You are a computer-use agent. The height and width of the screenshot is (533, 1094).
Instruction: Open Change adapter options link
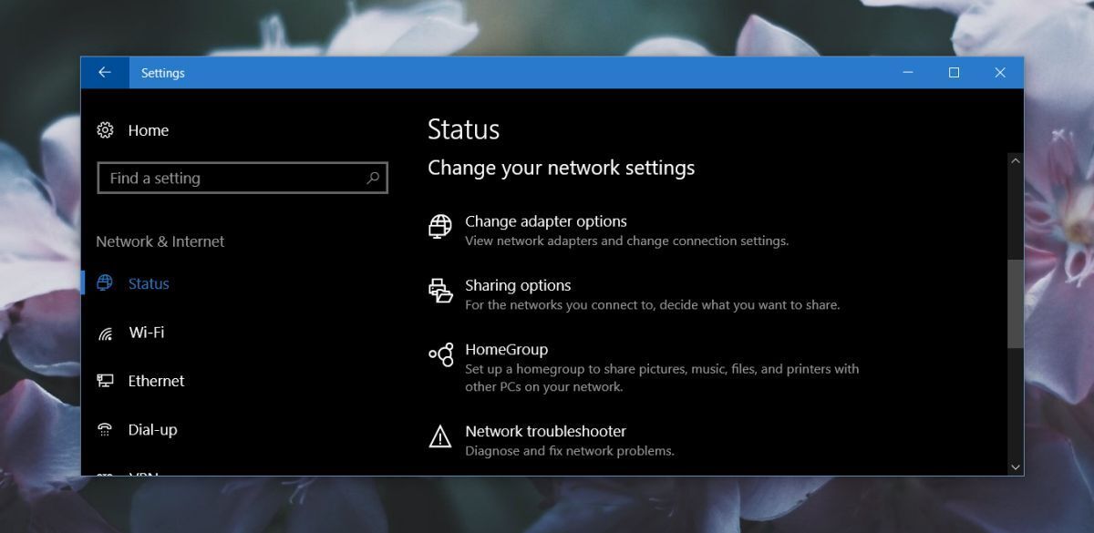tap(545, 221)
